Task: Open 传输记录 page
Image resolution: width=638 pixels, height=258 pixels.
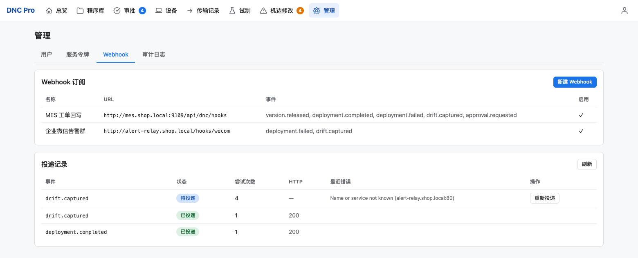Action: coord(203,11)
